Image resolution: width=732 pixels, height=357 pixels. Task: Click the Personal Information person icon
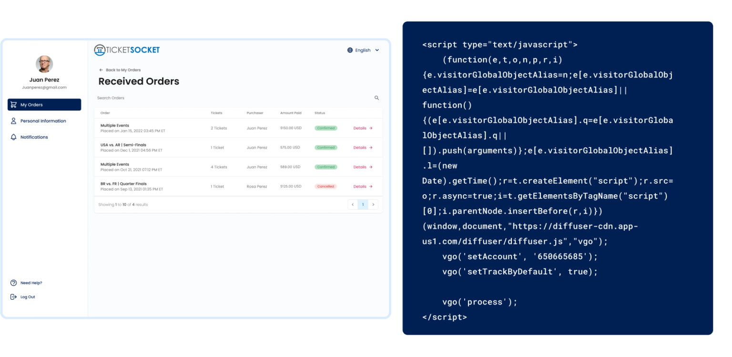(13, 121)
